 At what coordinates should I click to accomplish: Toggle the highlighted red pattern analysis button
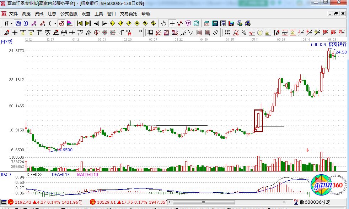[61, 24]
